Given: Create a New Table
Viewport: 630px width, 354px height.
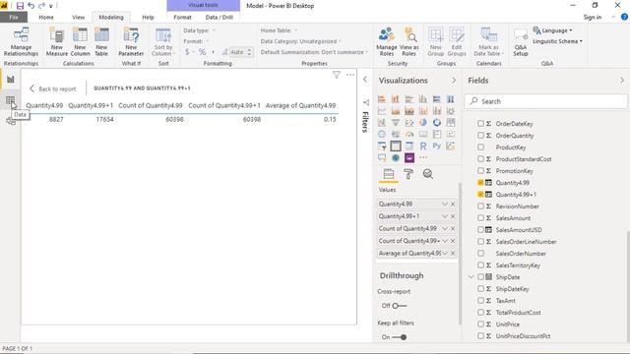Looking at the screenshot, I should point(101,41).
